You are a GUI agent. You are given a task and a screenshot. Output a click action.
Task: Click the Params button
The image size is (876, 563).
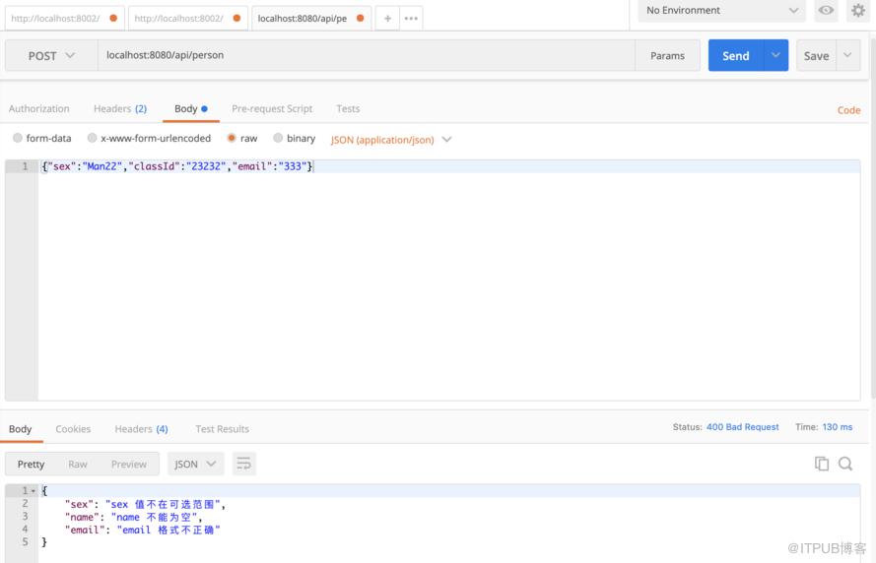coord(667,55)
